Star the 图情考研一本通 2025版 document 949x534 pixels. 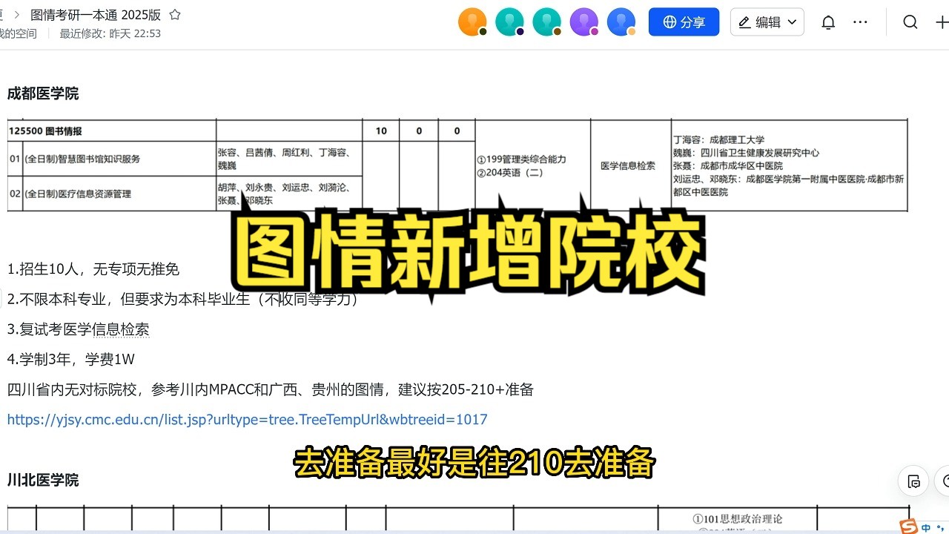(x=175, y=15)
